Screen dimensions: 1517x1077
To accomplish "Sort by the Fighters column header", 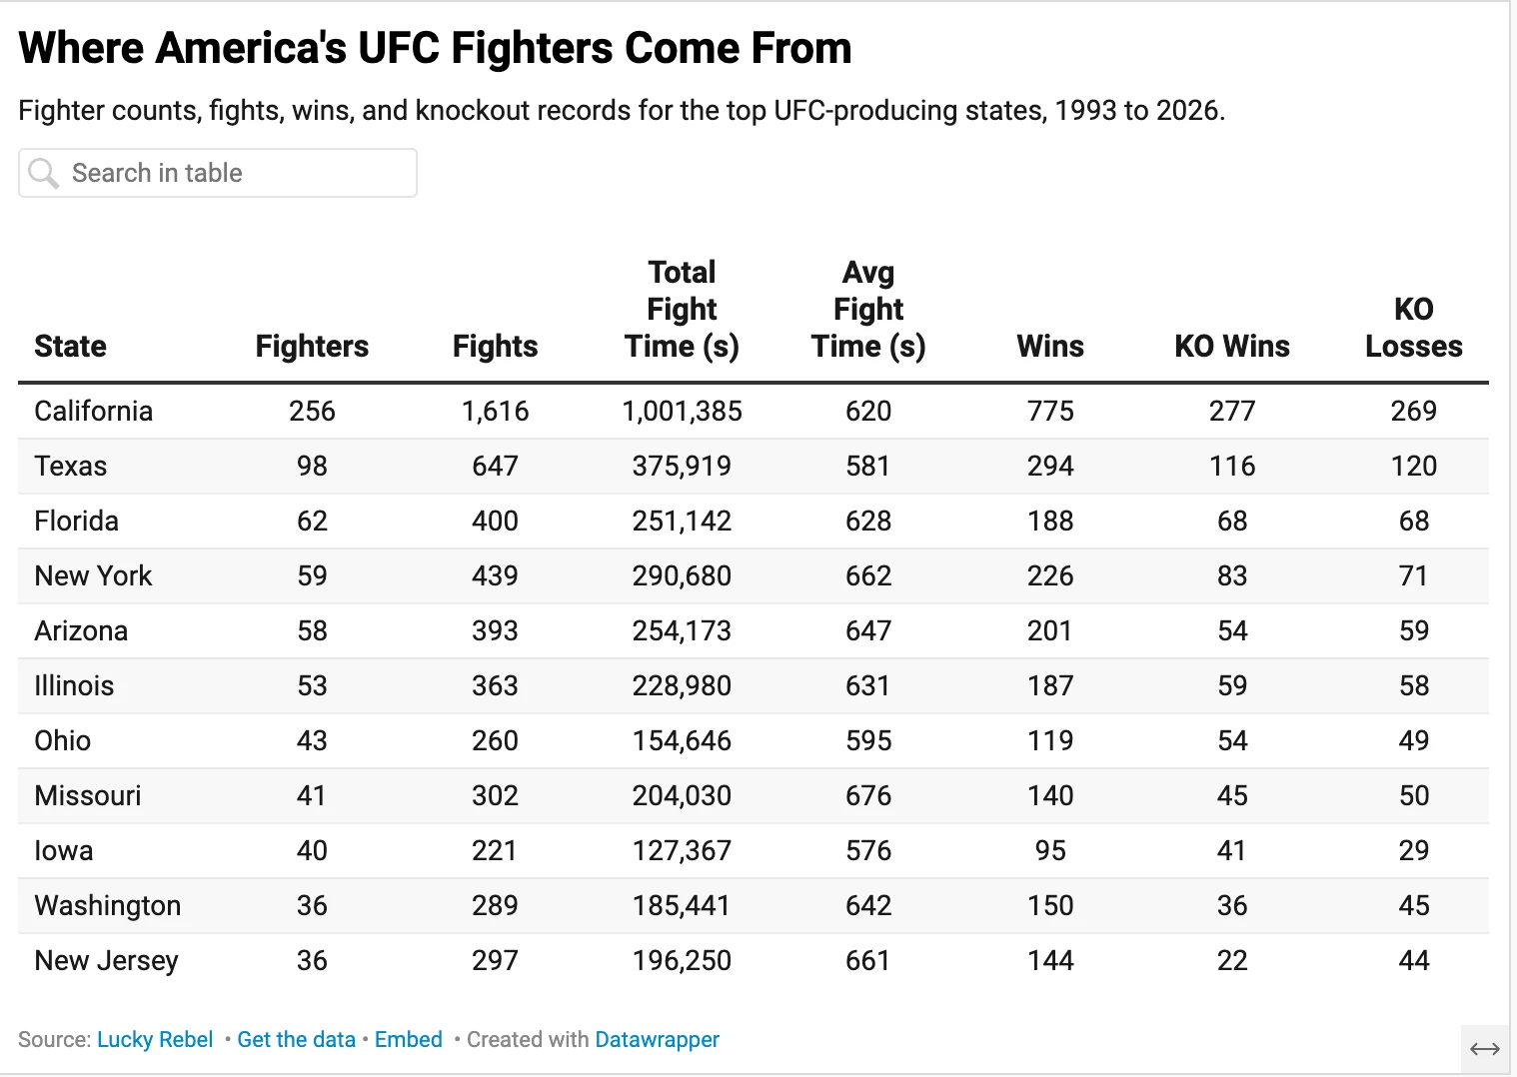I will pyautogui.click(x=312, y=346).
